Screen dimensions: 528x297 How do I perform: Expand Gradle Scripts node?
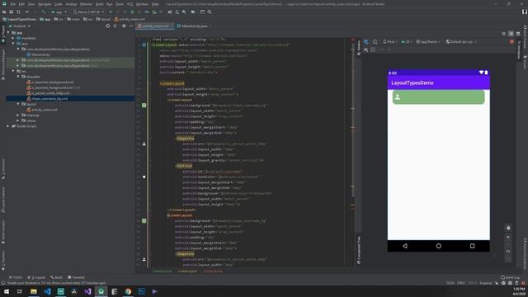pos(8,126)
